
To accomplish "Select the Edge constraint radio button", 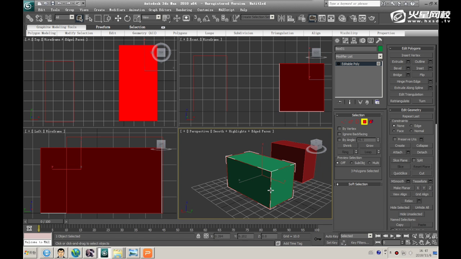I will point(412,126).
